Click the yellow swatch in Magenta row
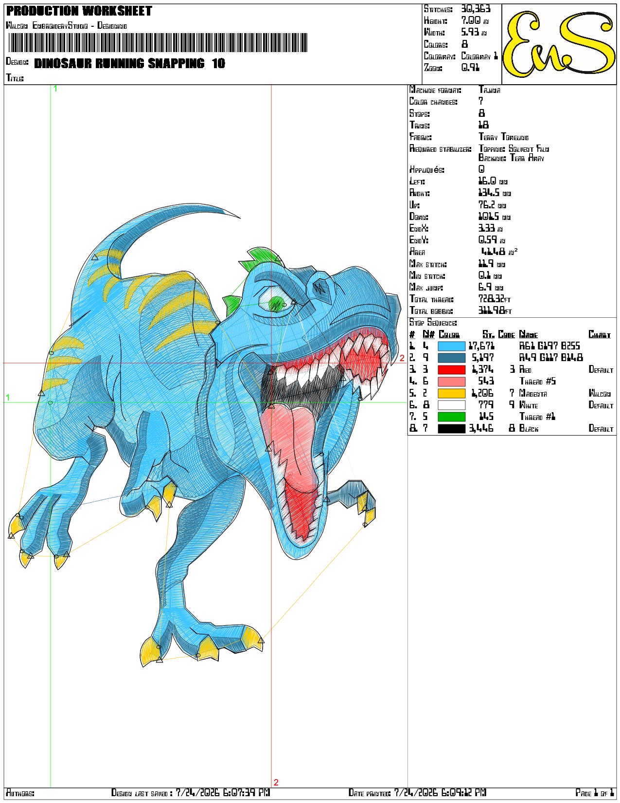The image size is (620, 803). pos(451,393)
